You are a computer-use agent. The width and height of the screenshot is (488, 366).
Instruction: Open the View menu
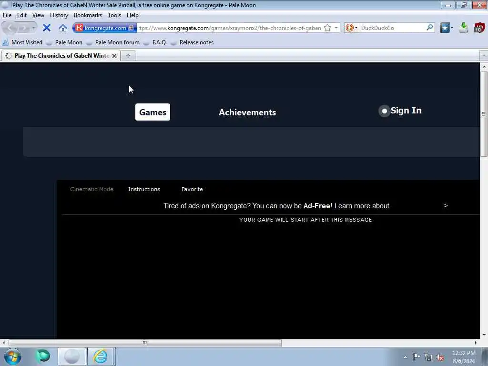pos(38,15)
